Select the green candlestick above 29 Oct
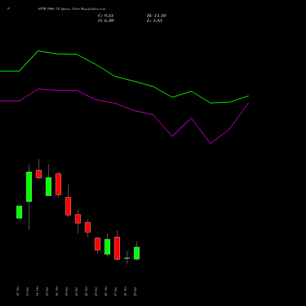Screen dimensions: 306x306 (136, 253)
